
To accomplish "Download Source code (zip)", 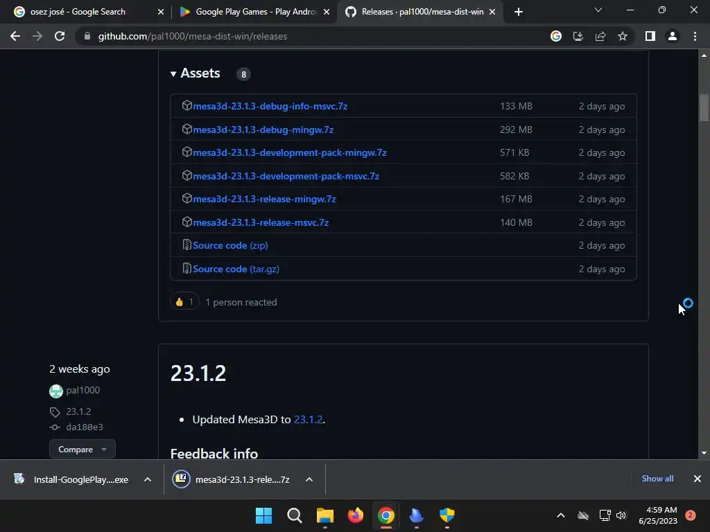I will pos(230,246).
